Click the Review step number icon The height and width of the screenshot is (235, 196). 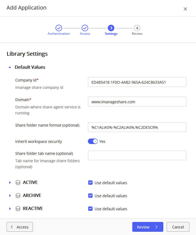coord(137,28)
